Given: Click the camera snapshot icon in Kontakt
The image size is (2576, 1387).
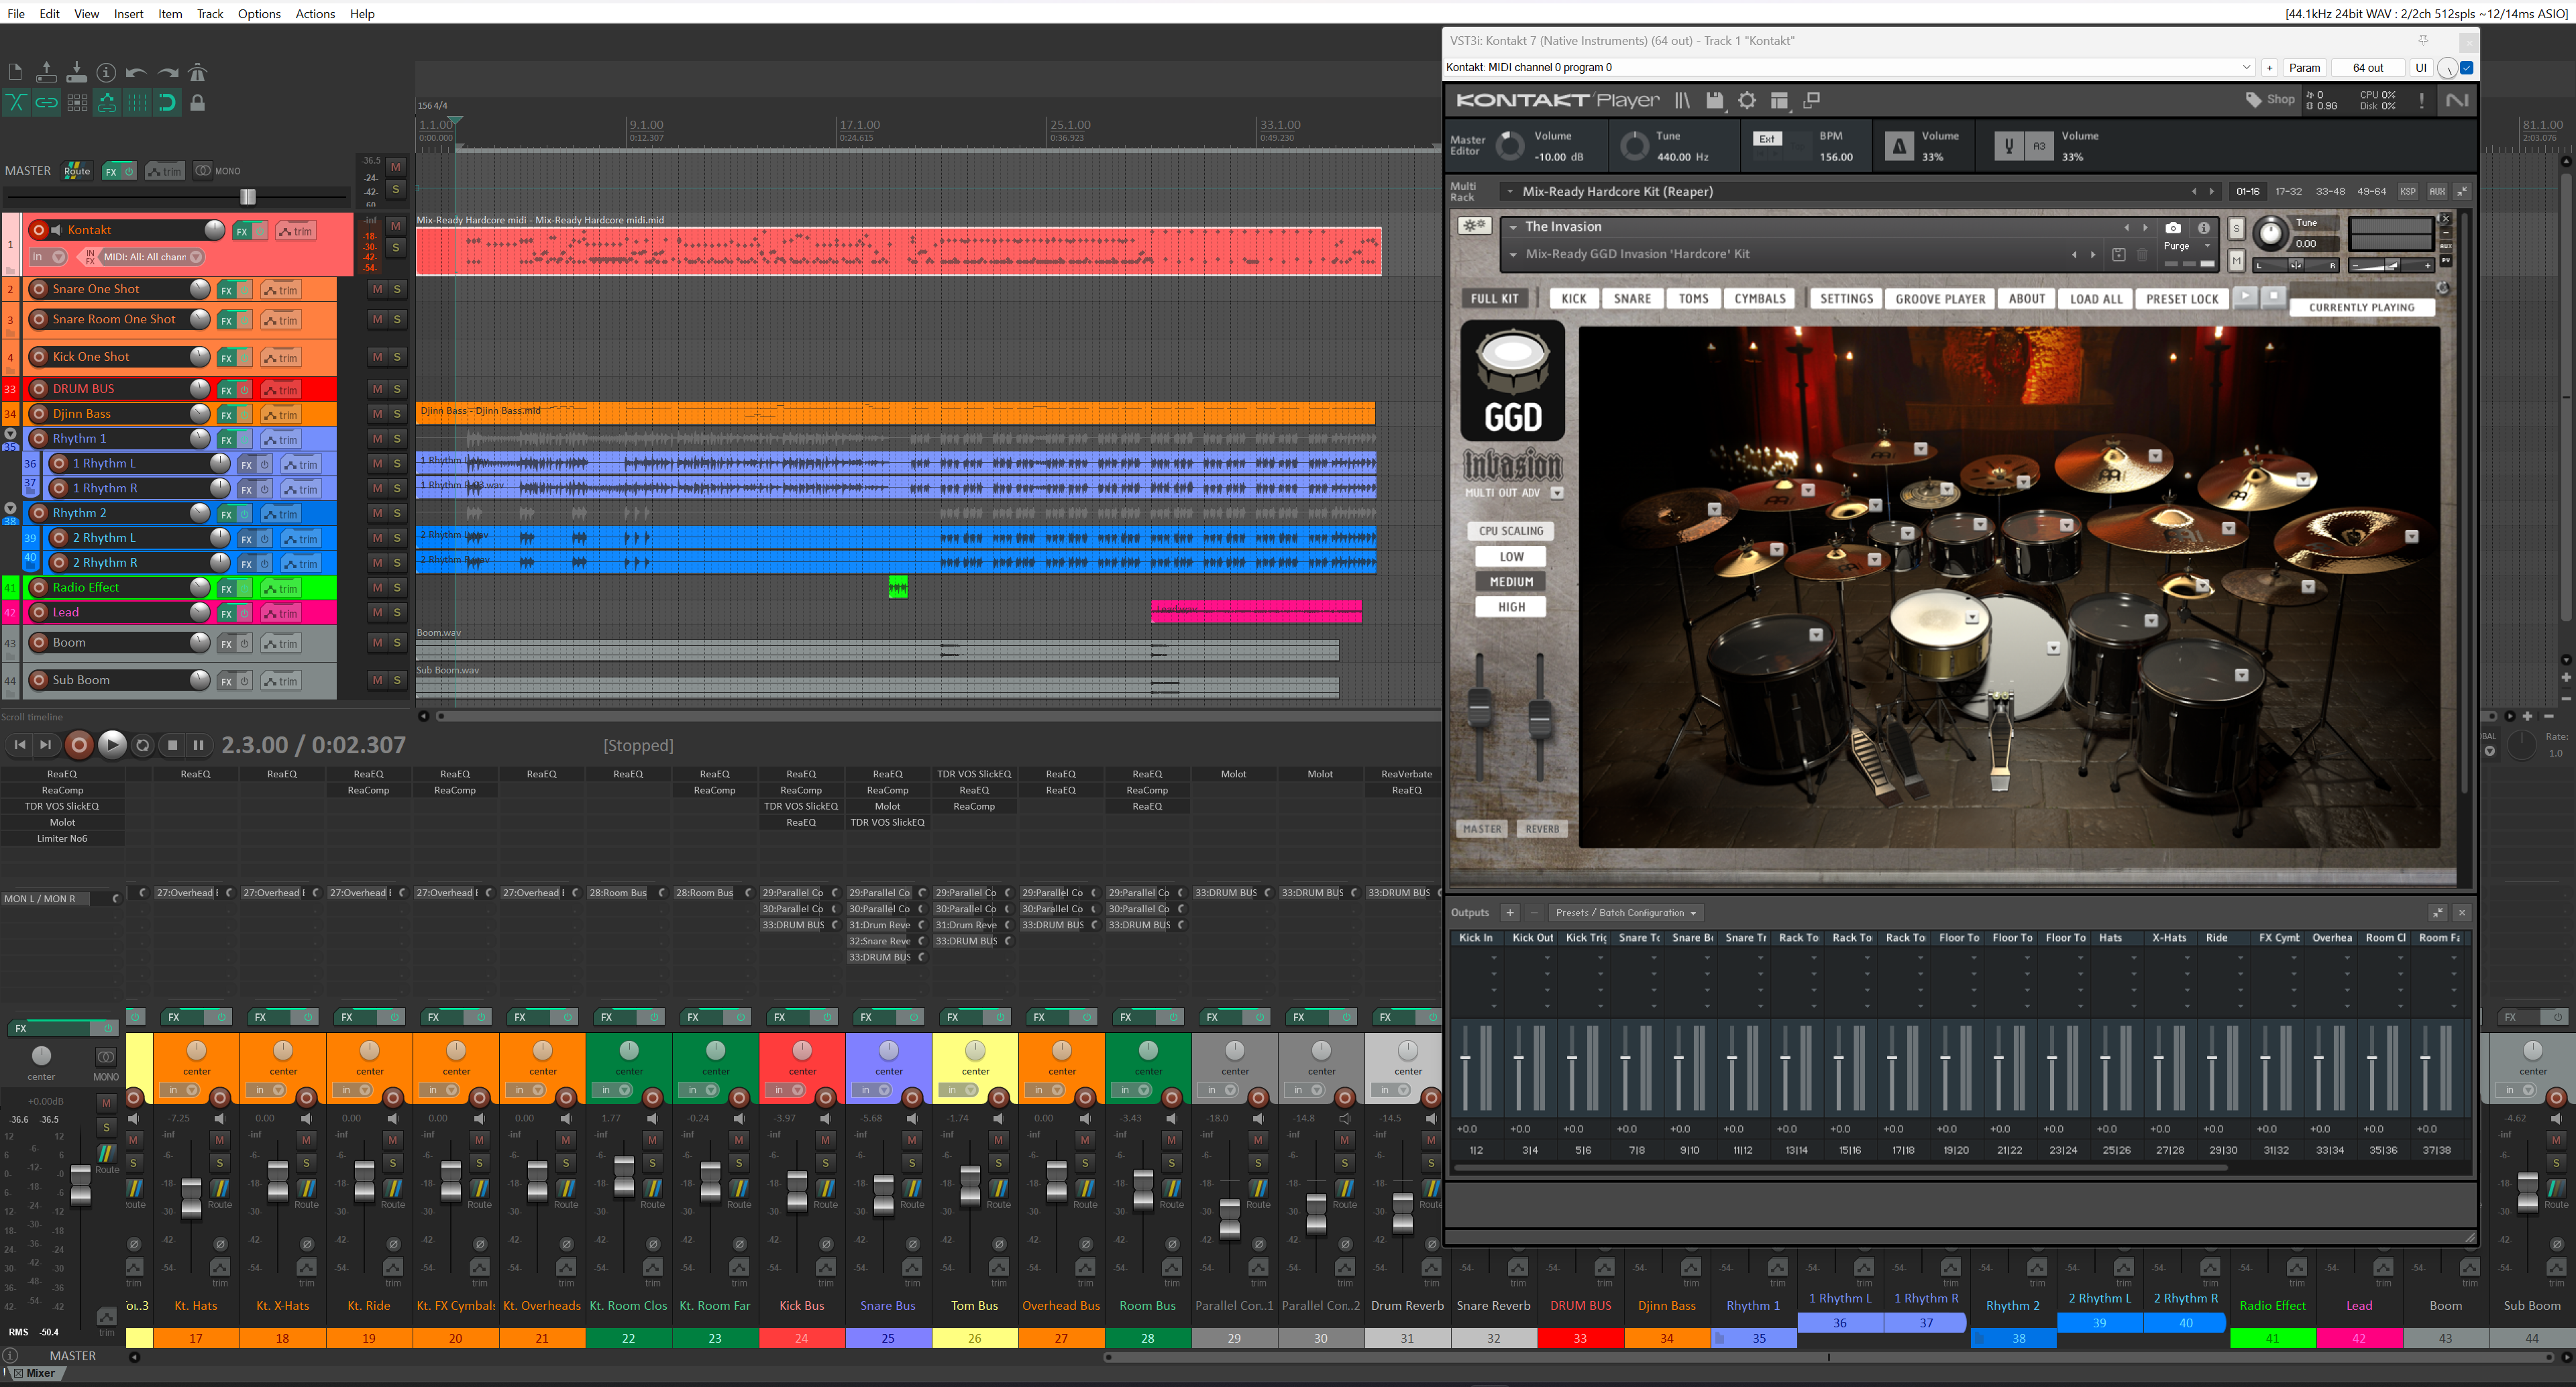Looking at the screenshot, I should coord(2173,228).
